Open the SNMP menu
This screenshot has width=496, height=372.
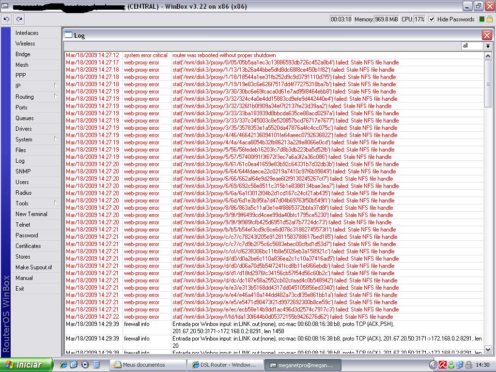(23, 171)
